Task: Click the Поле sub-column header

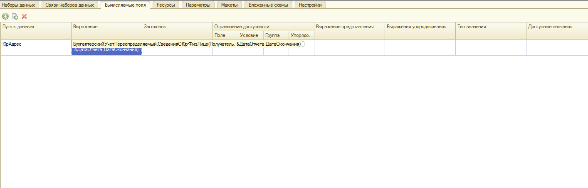Action: (x=225, y=35)
